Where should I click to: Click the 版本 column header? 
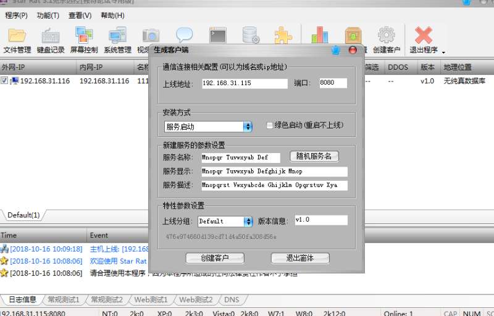tap(429, 67)
